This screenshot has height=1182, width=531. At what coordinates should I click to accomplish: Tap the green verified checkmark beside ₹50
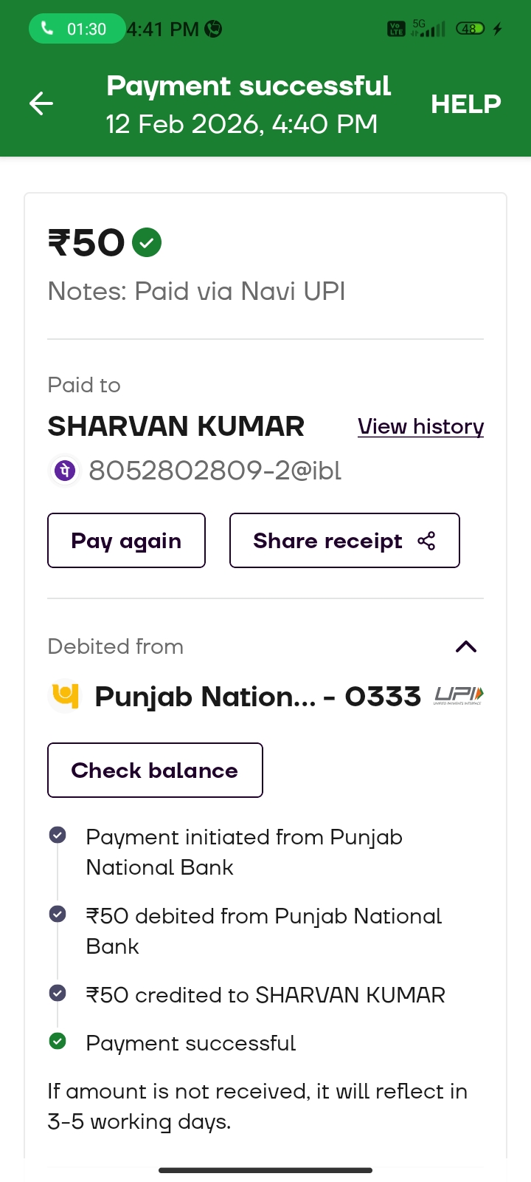coord(147,242)
